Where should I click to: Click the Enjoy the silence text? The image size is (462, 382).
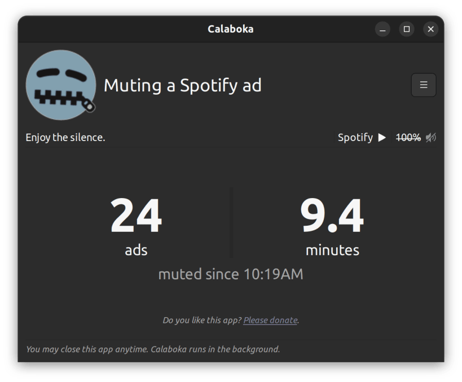(x=65, y=137)
